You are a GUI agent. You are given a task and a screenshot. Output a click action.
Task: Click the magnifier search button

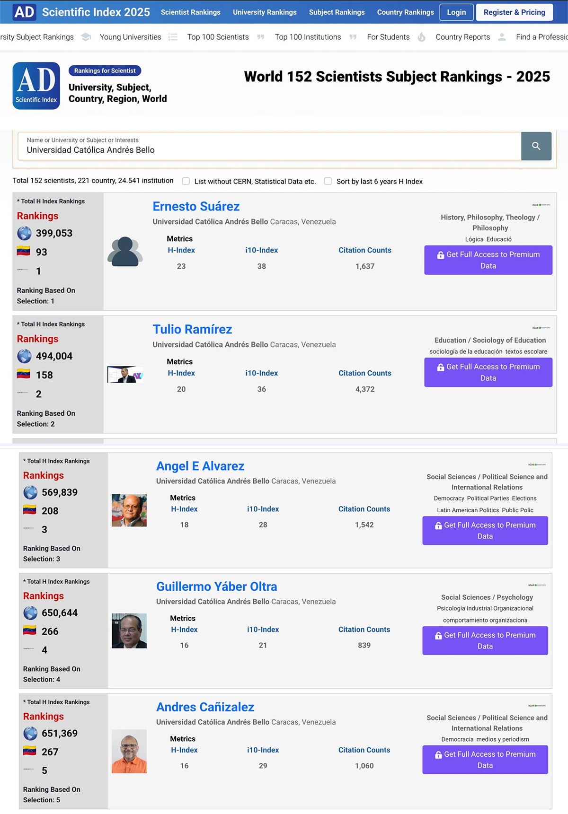(x=536, y=146)
